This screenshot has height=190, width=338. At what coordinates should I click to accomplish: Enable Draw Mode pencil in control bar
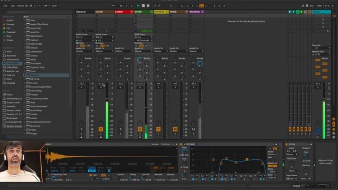303,6
